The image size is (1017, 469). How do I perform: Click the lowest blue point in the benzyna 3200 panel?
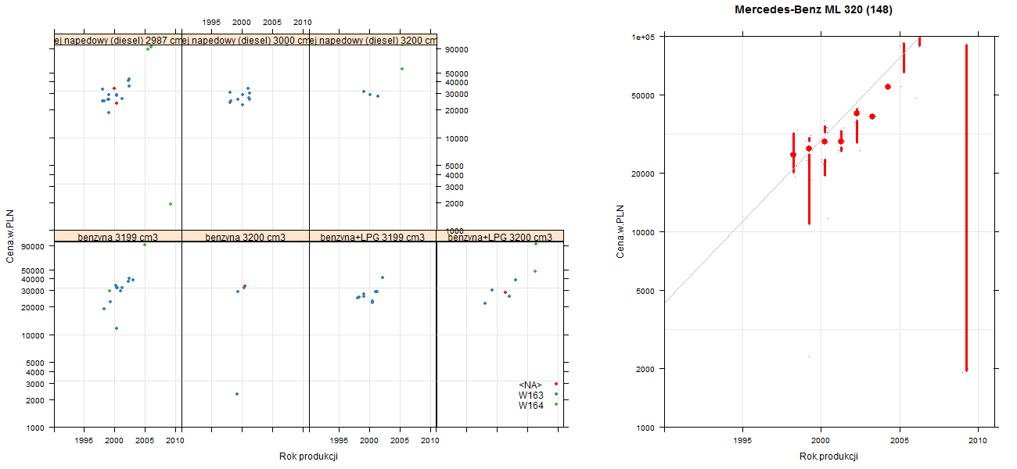coord(237,394)
